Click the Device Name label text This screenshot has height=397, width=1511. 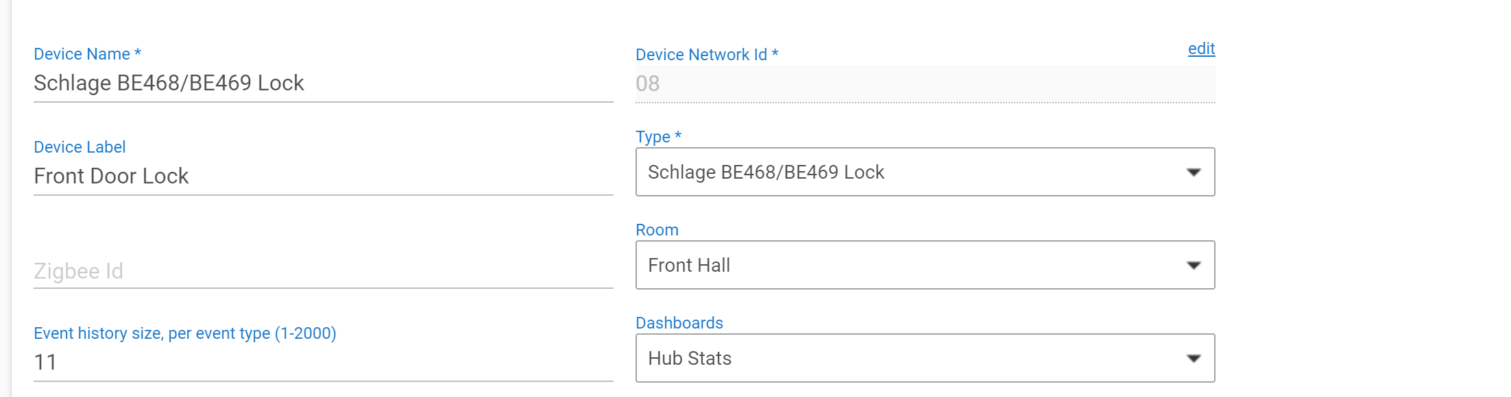[x=82, y=54]
